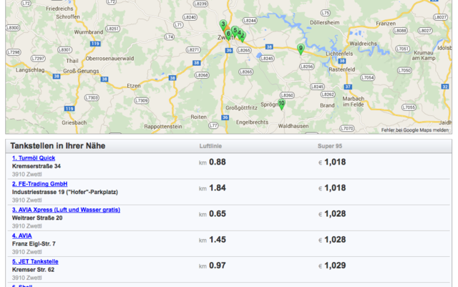Click the L8245 road label near Rastenfeld

[x=317, y=87]
